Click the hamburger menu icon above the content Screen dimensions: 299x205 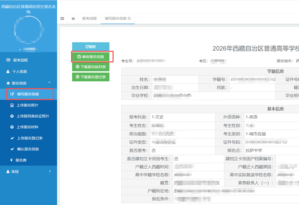click(x=62, y=18)
